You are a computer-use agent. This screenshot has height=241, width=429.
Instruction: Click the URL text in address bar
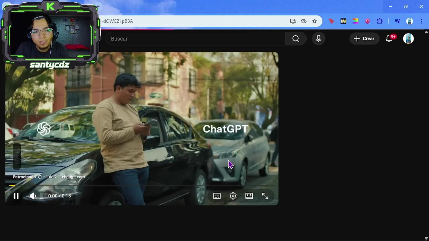click(x=117, y=21)
